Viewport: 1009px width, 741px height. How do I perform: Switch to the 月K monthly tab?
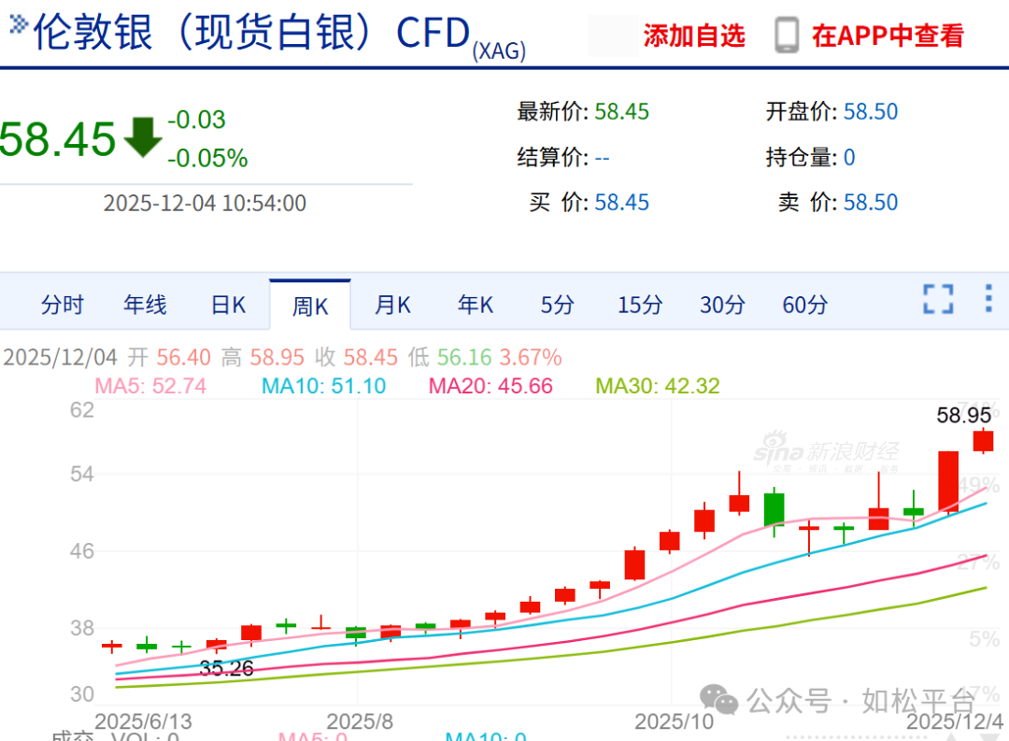pyautogui.click(x=392, y=305)
